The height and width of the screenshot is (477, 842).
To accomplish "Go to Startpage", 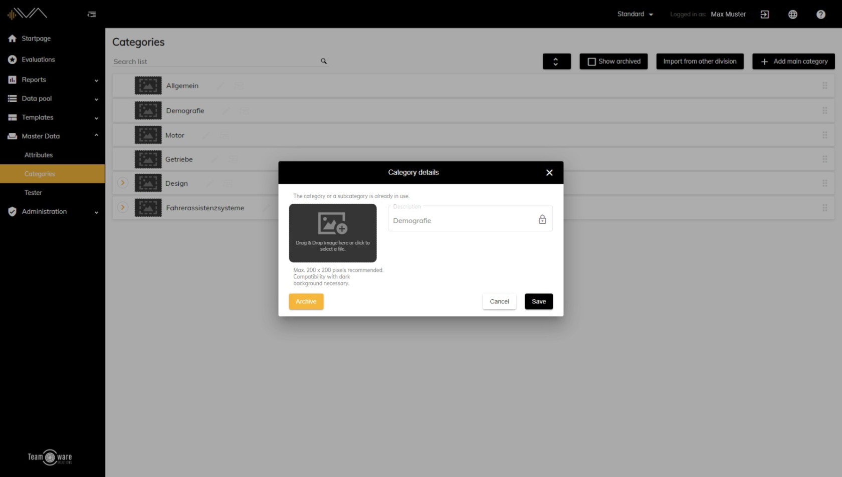I will [36, 39].
